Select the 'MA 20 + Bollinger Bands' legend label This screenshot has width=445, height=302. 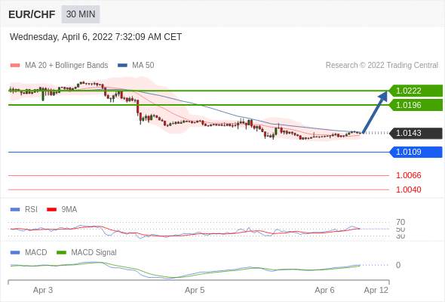[x=66, y=66]
